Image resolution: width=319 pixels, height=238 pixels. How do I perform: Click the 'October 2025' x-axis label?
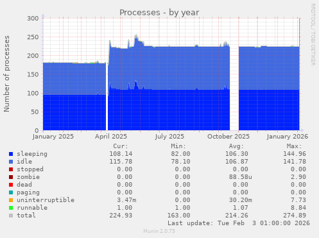coord(228,137)
